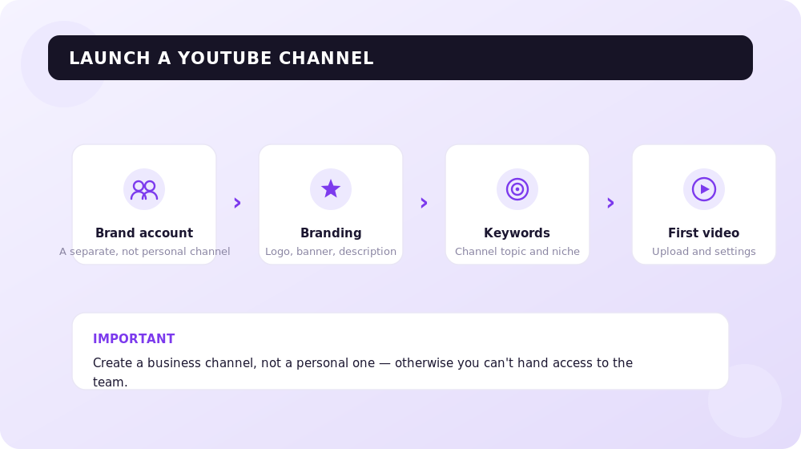Click the chevron arrow after Keywords
The image size is (801, 449).
click(x=610, y=203)
